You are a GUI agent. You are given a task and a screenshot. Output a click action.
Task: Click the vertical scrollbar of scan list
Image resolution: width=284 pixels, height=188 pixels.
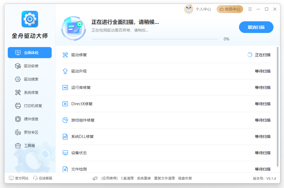277,107
